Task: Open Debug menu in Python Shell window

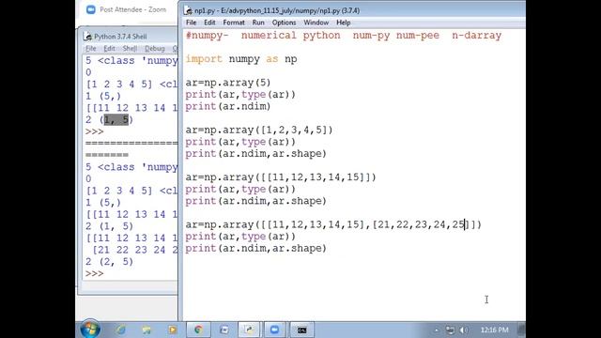Action: click(x=154, y=48)
